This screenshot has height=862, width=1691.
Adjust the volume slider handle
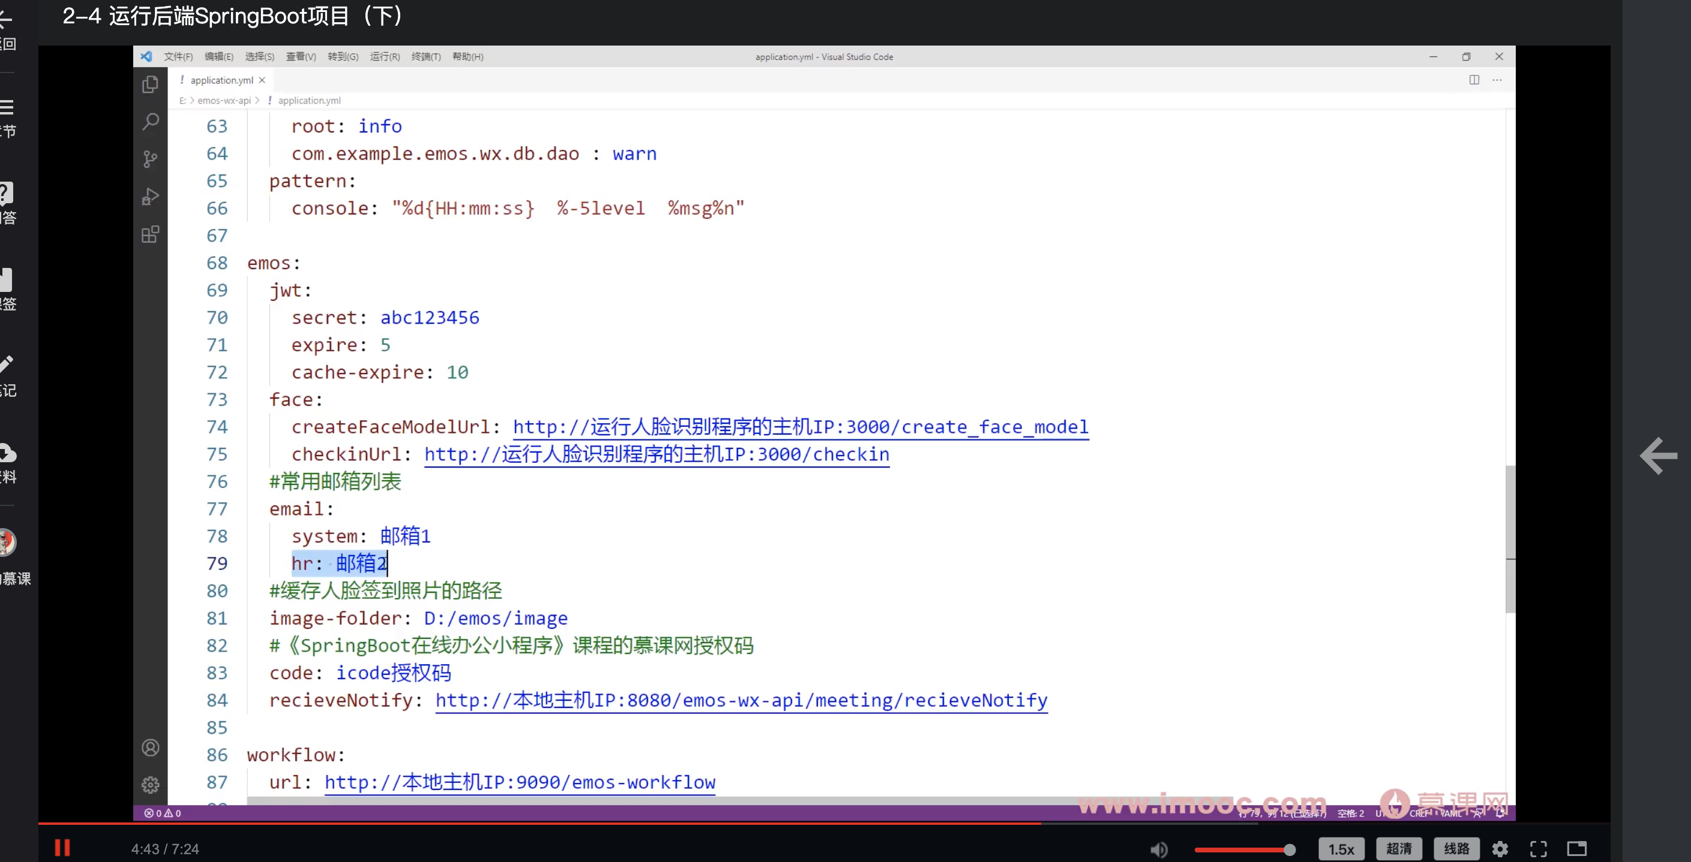pyautogui.click(x=1290, y=850)
